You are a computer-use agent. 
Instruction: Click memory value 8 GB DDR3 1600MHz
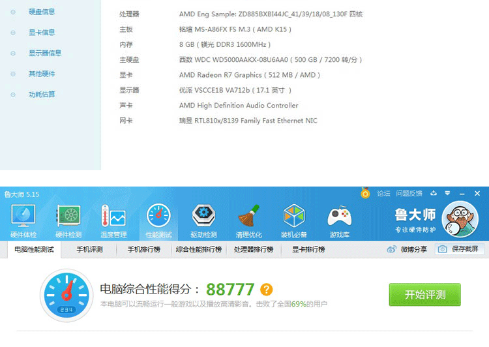tap(225, 44)
